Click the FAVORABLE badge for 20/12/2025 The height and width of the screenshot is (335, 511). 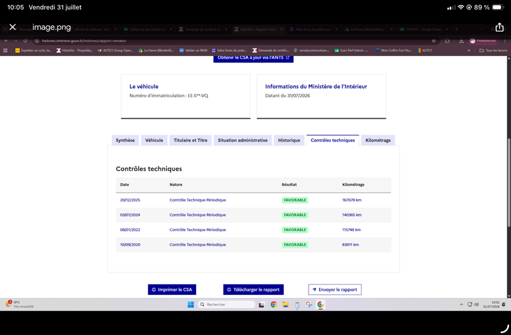click(295, 200)
